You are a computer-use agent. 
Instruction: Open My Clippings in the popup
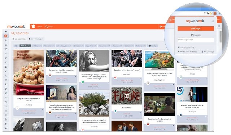(x=208, y=52)
